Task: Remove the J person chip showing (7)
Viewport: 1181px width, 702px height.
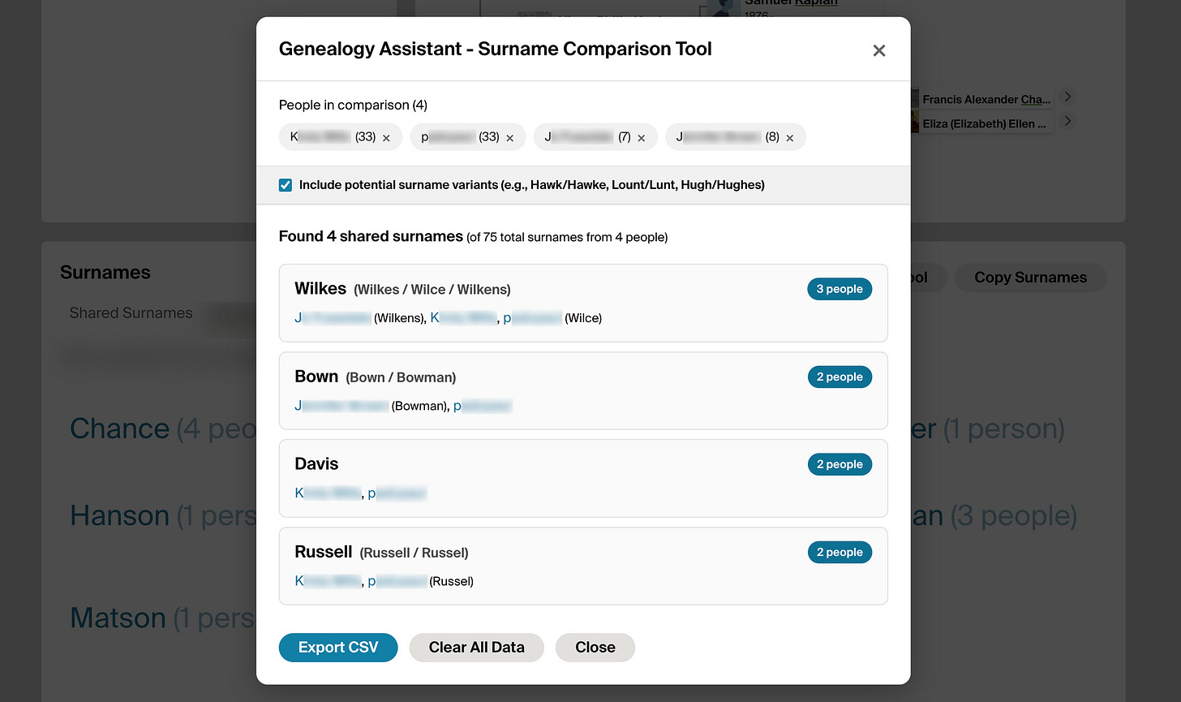Action: pos(642,138)
